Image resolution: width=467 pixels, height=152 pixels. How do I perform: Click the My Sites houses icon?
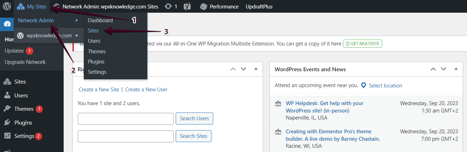[21, 6]
